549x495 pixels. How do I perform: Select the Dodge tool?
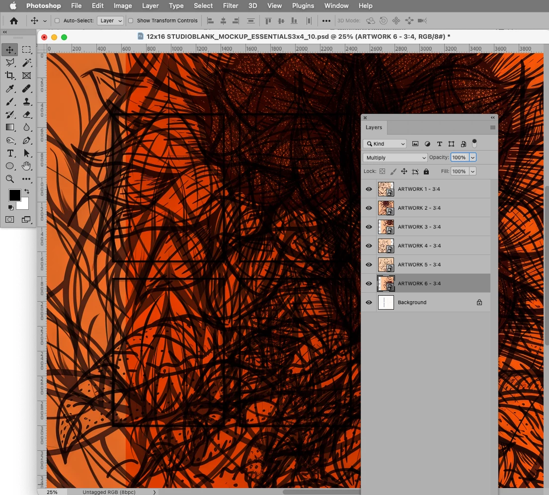pos(10,141)
